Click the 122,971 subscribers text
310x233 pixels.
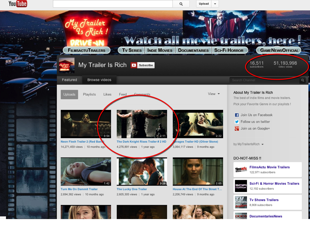tap(262, 172)
